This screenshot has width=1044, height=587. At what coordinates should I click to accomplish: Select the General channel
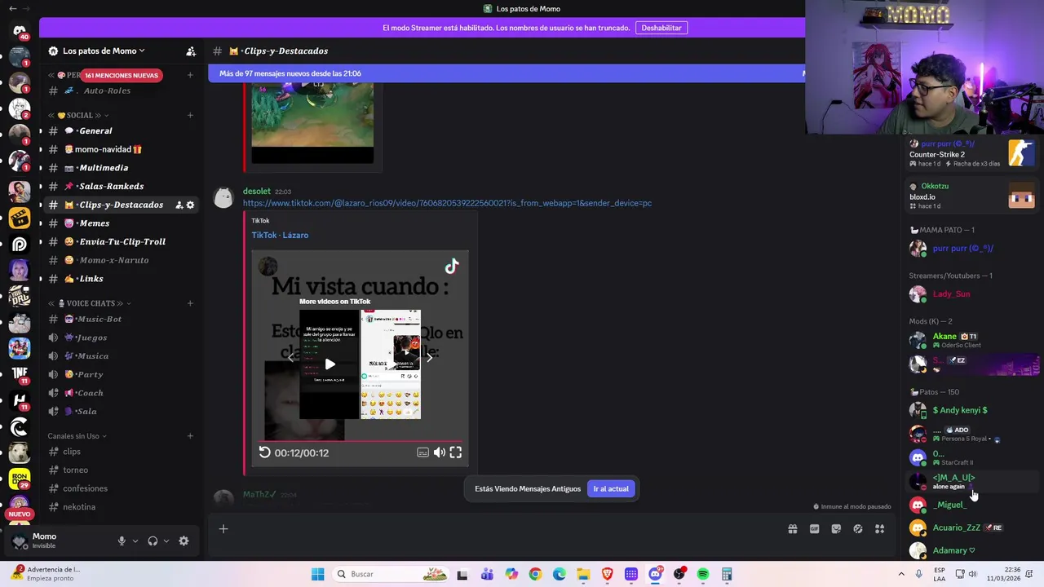tap(121, 130)
